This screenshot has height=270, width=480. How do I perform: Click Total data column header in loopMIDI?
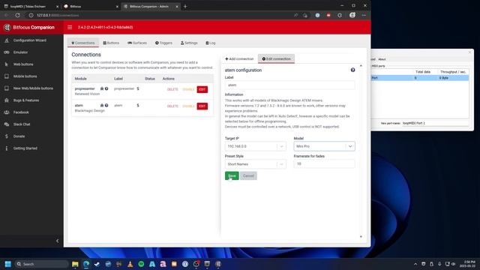coord(423,72)
